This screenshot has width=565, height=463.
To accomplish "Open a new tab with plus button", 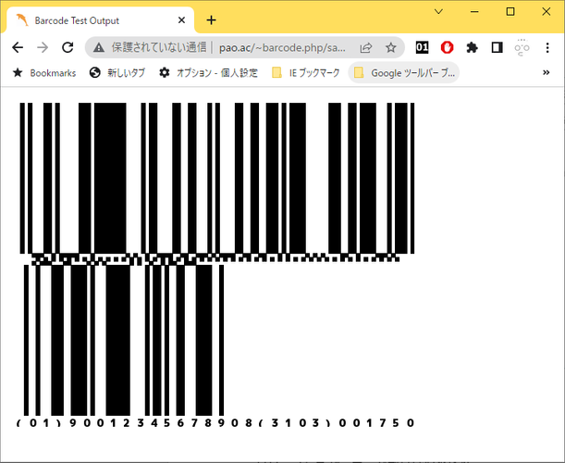I will click(x=211, y=20).
